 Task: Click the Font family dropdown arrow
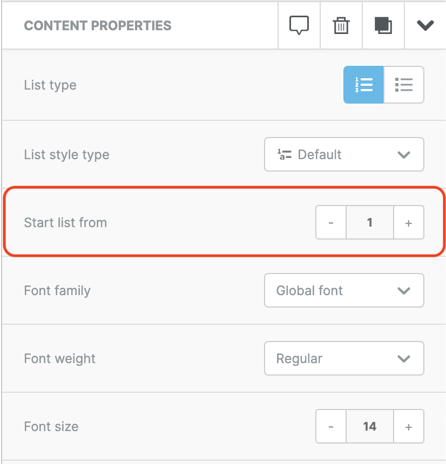[404, 291]
